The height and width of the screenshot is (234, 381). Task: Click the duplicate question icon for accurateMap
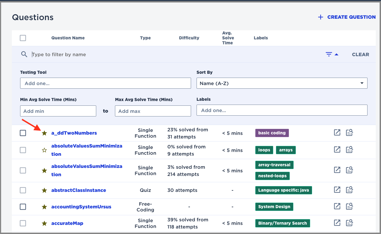(349, 223)
